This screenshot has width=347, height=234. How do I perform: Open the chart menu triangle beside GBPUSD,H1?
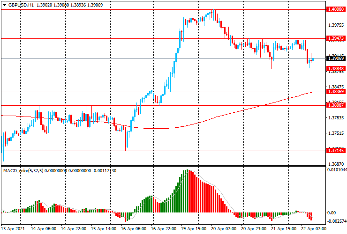pyautogui.click(x=4, y=5)
